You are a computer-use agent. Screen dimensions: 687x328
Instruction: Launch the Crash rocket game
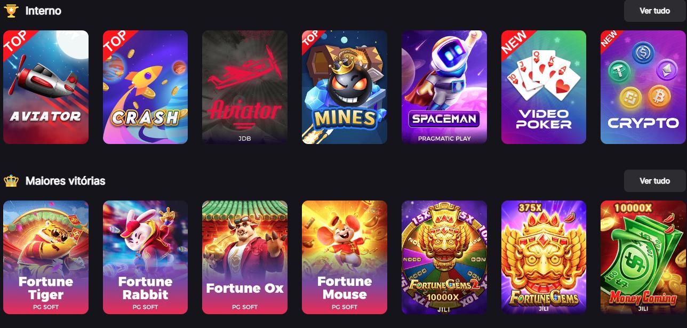(x=145, y=87)
